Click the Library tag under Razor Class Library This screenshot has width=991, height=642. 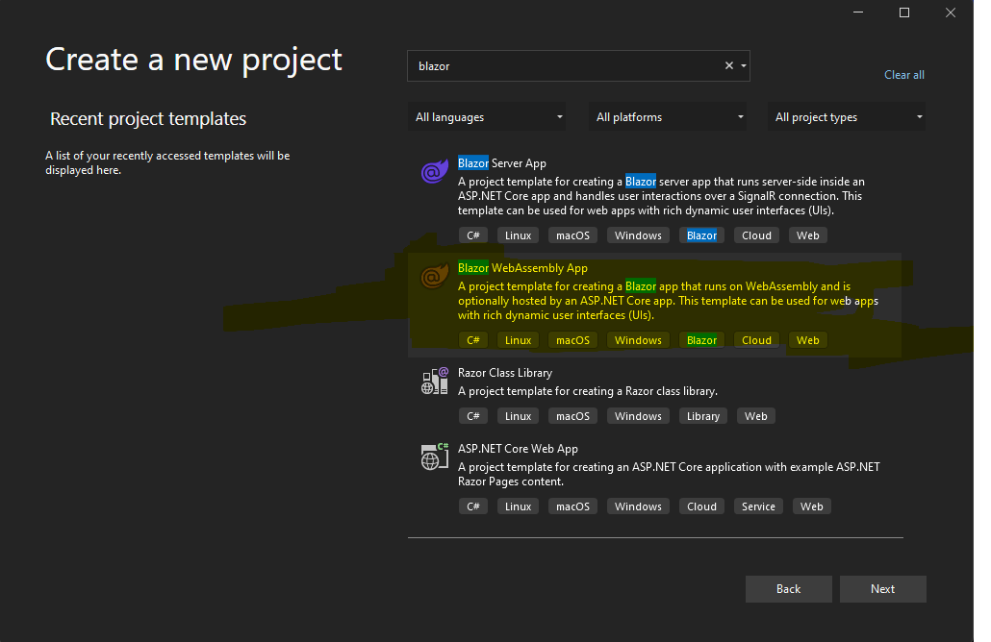click(702, 416)
